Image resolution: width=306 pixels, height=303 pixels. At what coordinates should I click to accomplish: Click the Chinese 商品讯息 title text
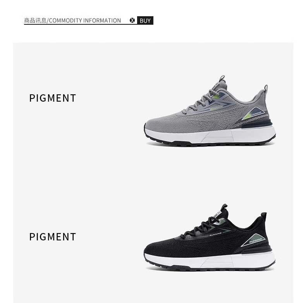[35, 20]
